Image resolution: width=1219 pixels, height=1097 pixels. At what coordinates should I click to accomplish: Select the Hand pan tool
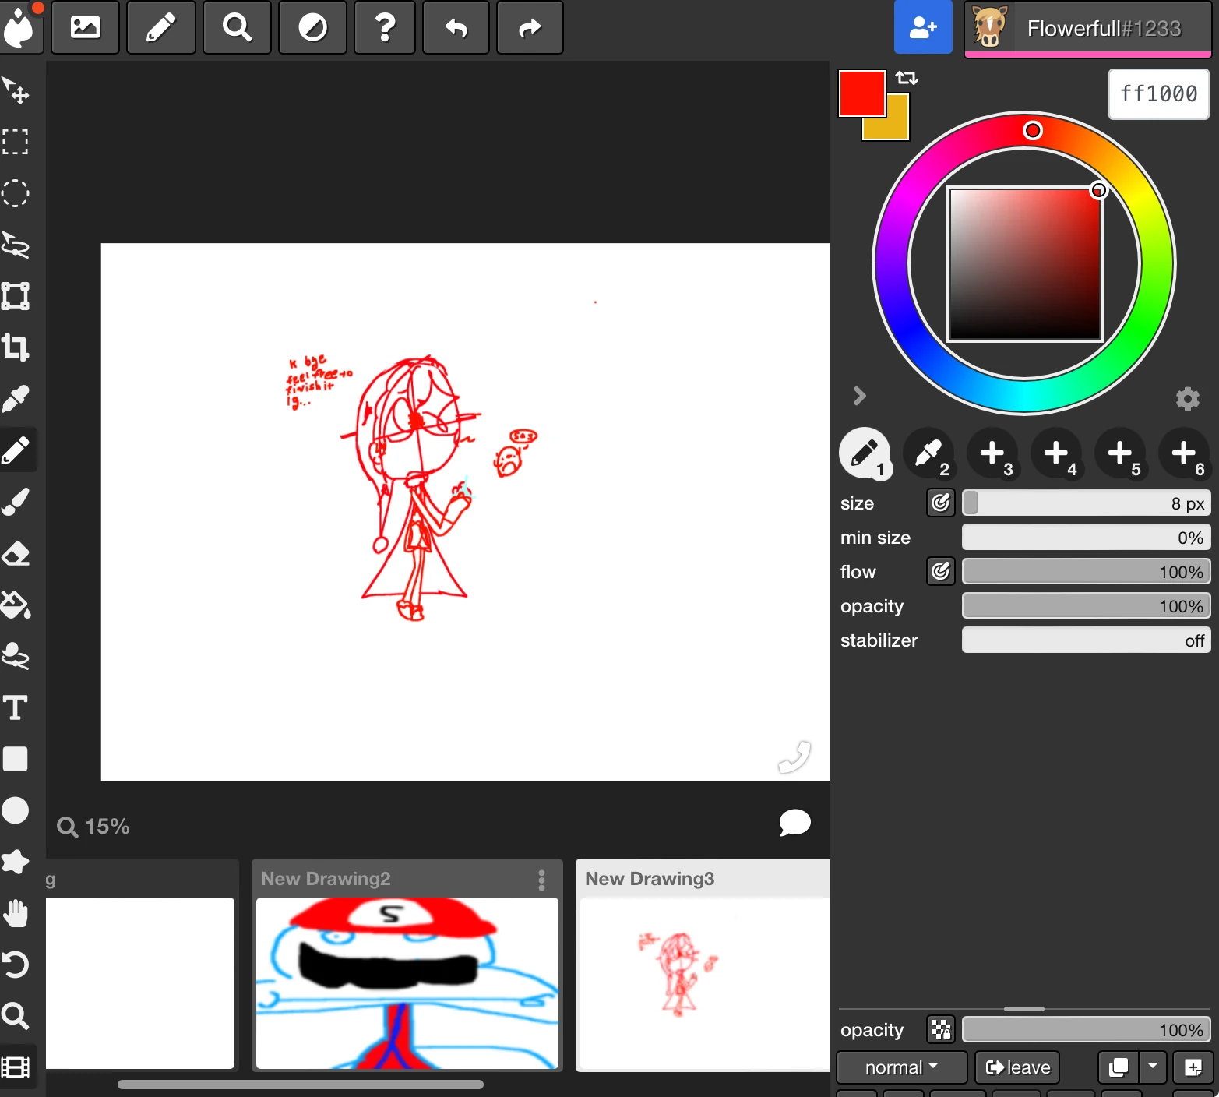tap(16, 913)
